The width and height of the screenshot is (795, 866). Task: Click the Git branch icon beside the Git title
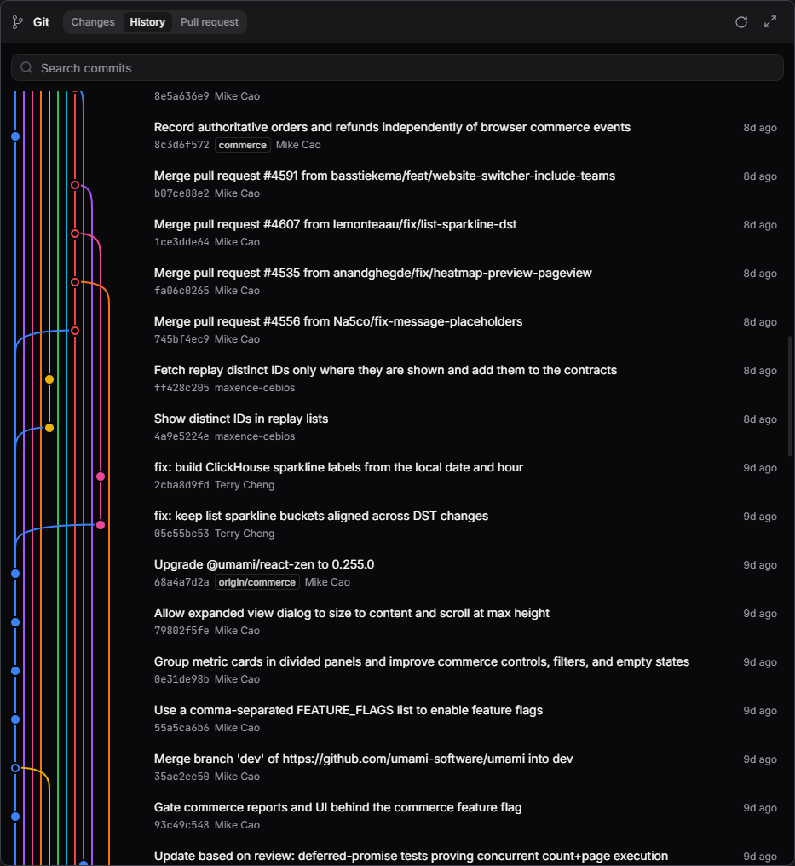18,22
